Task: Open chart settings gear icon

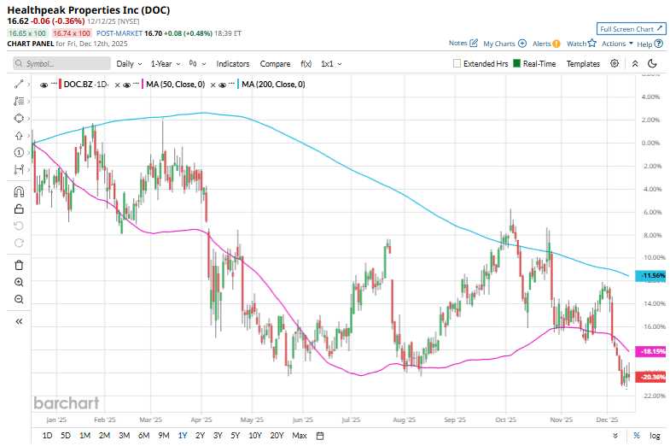Action: point(615,63)
